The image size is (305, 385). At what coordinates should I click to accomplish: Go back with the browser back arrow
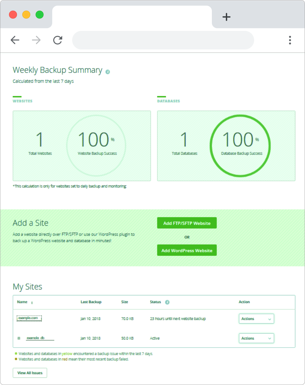coord(15,40)
